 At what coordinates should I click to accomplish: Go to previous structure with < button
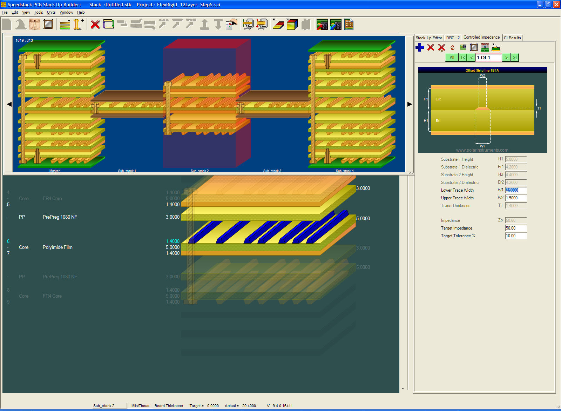[x=472, y=58]
